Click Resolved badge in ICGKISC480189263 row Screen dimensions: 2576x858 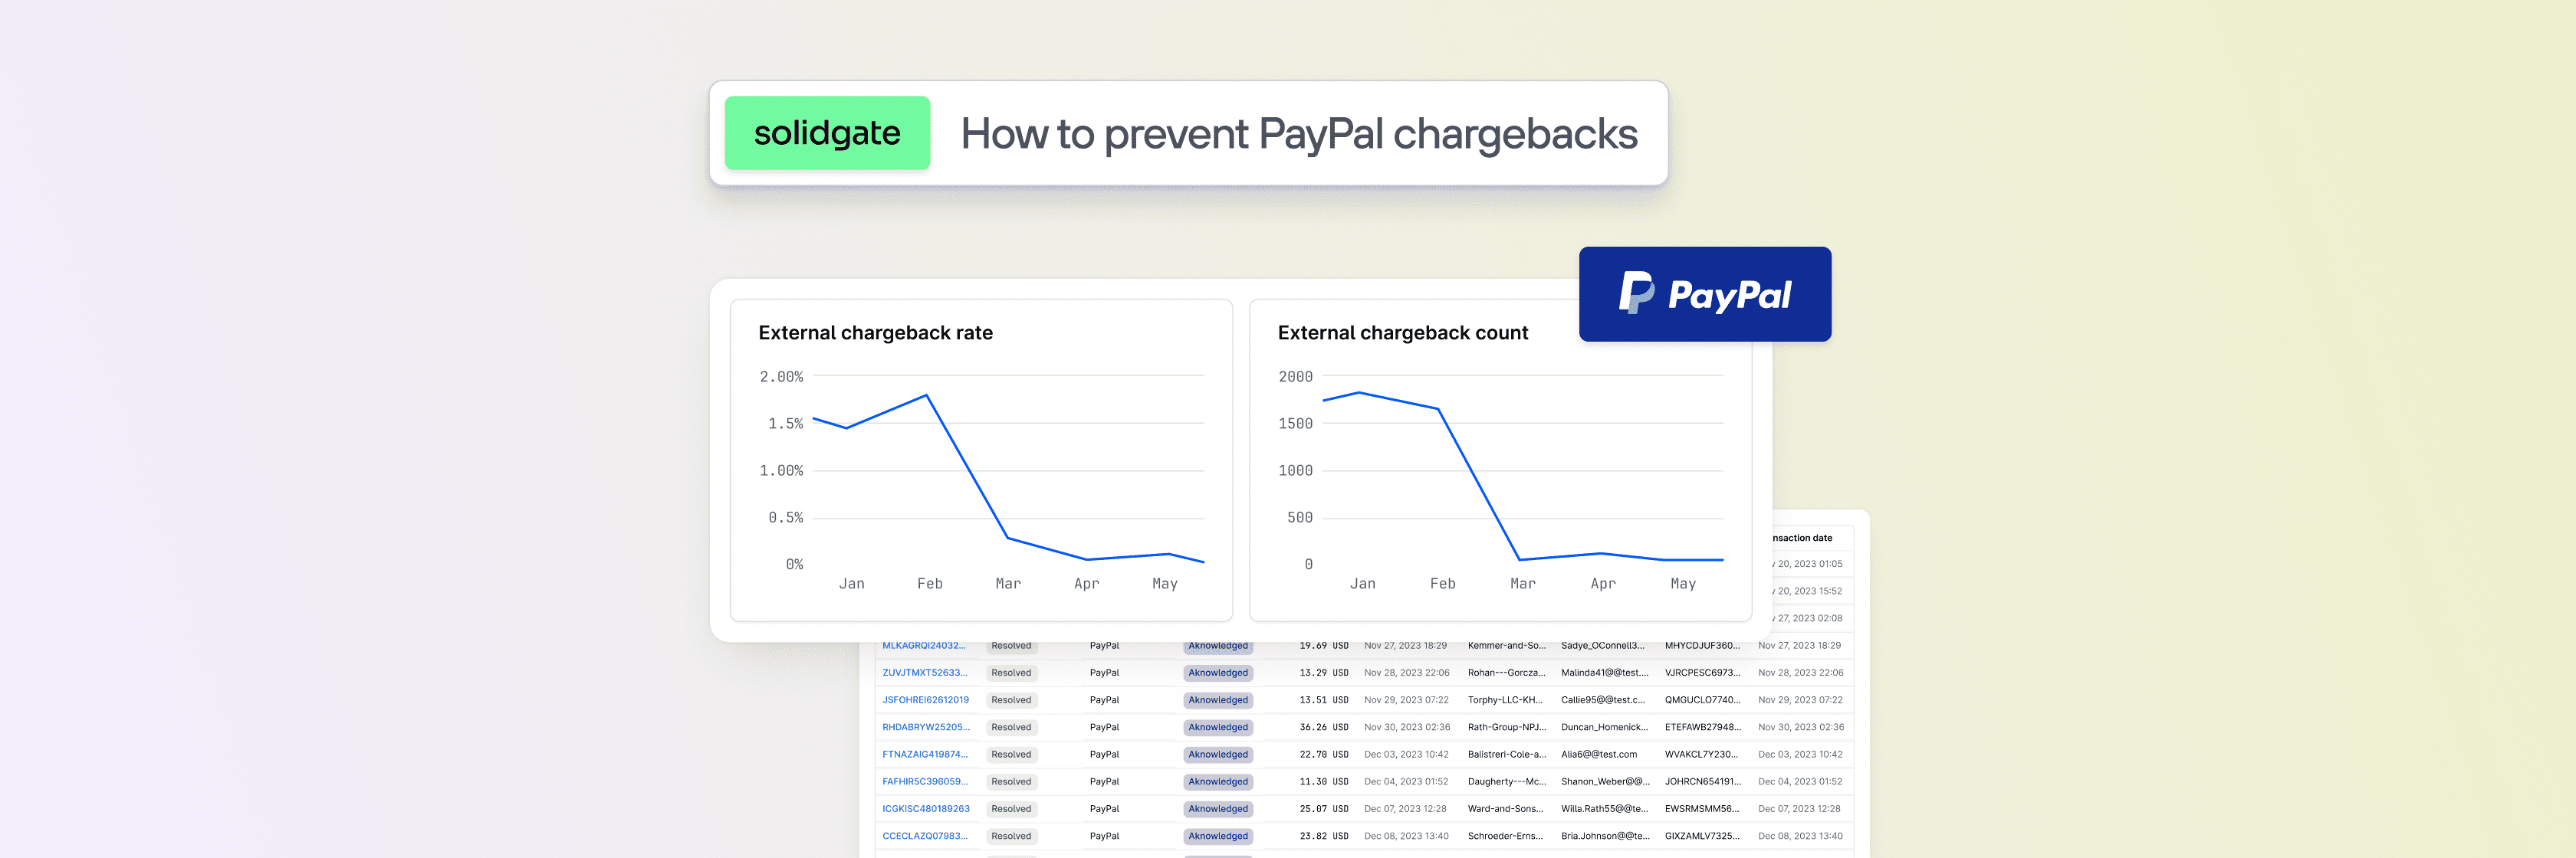(1011, 809)
